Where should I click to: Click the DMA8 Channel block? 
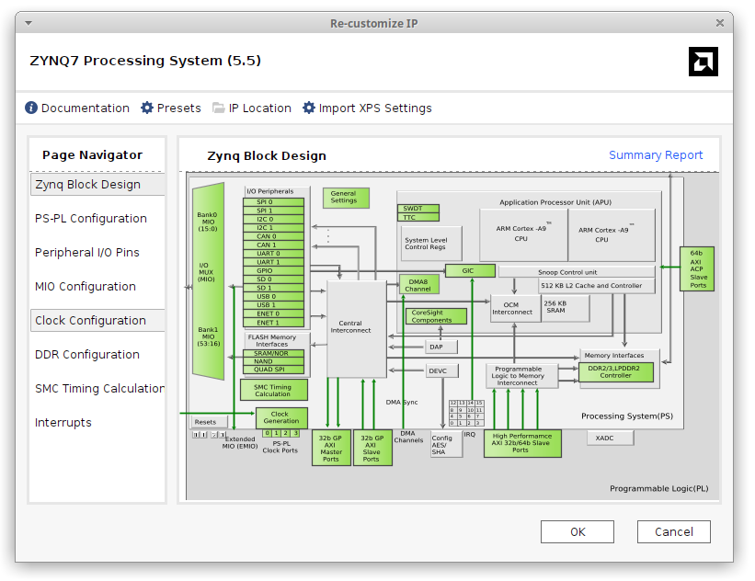pos(419,284)
